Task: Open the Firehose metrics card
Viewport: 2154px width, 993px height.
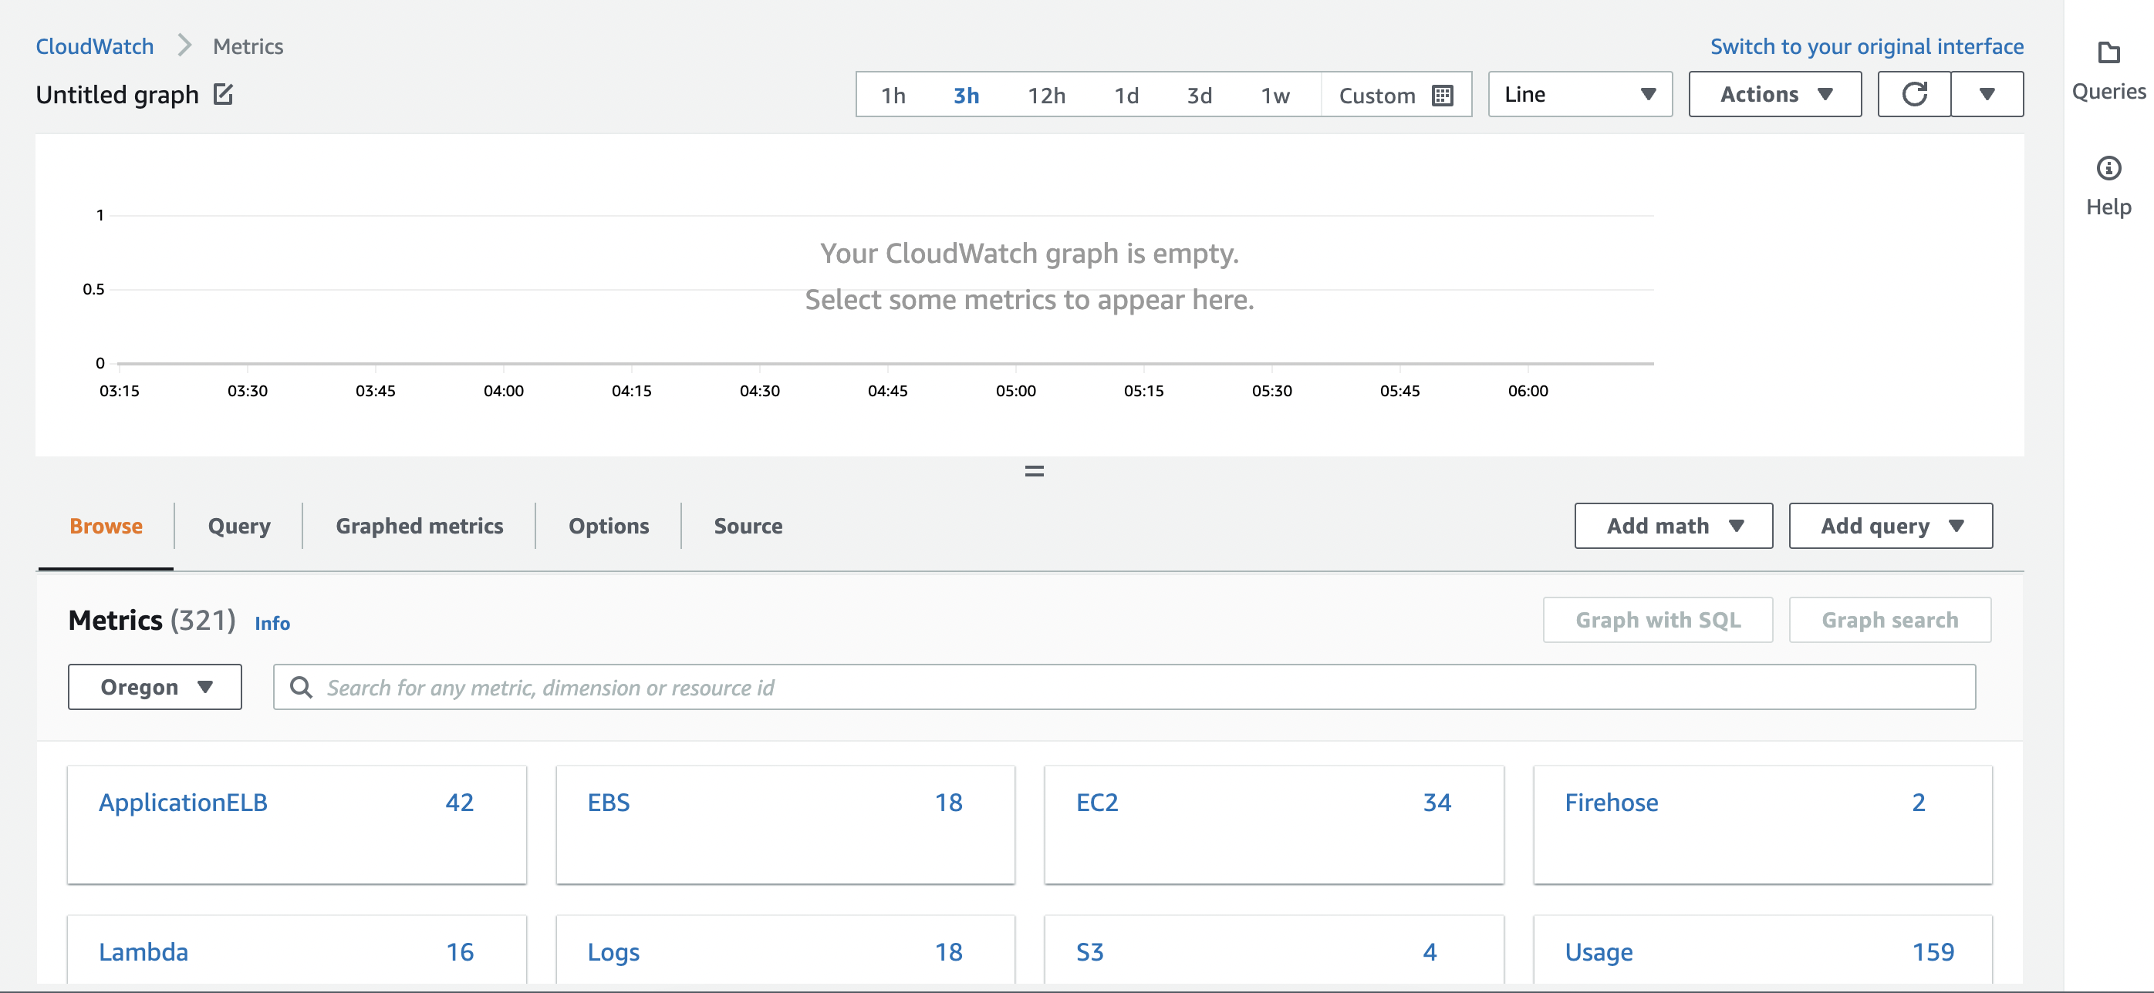Action: tap(1763, 824)
